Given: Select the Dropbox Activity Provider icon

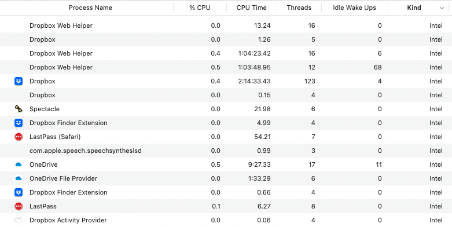Looking at the screenshot, I should pos(19,221).
